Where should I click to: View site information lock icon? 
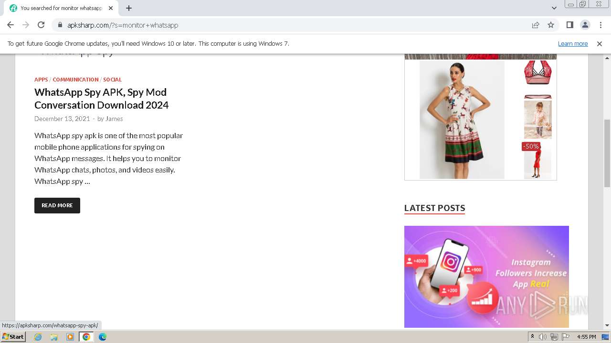tap(60, 25)
